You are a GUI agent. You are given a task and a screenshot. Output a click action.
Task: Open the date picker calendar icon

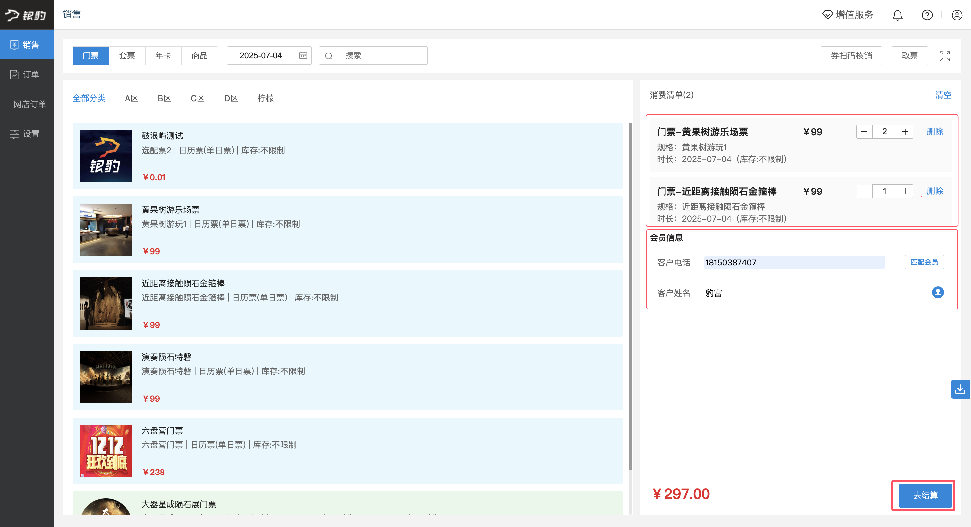(303, 56)
